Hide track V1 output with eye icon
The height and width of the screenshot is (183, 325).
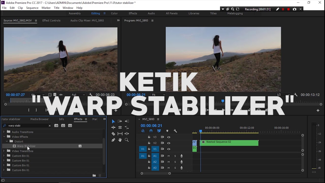pyautogui.click(x=169, y=149)
